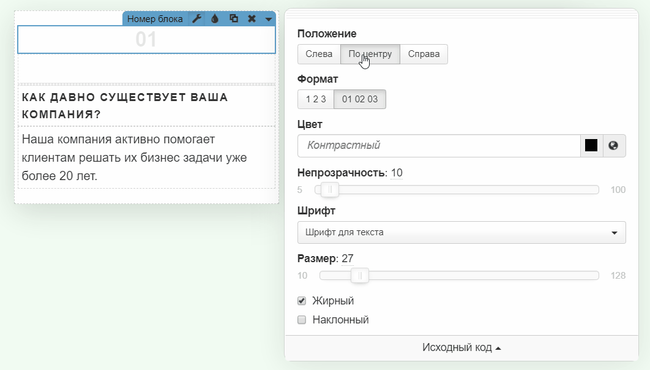Click the globe icon next to color field

tap(614, 146)
